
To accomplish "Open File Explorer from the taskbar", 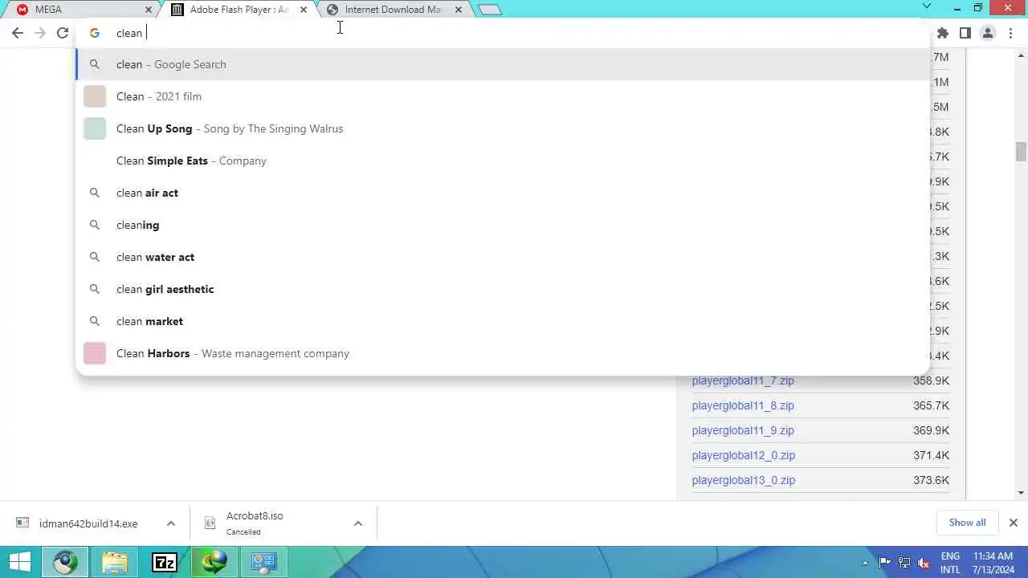I will (x=114, y=562).
